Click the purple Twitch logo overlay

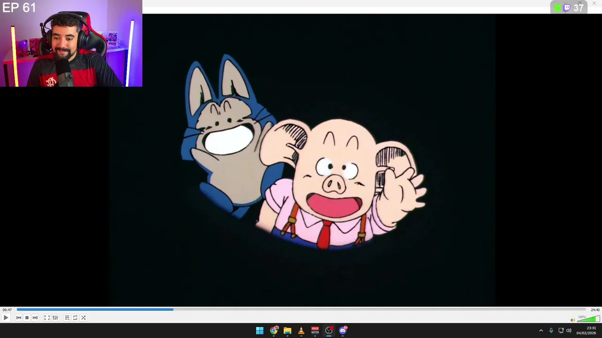567,8
